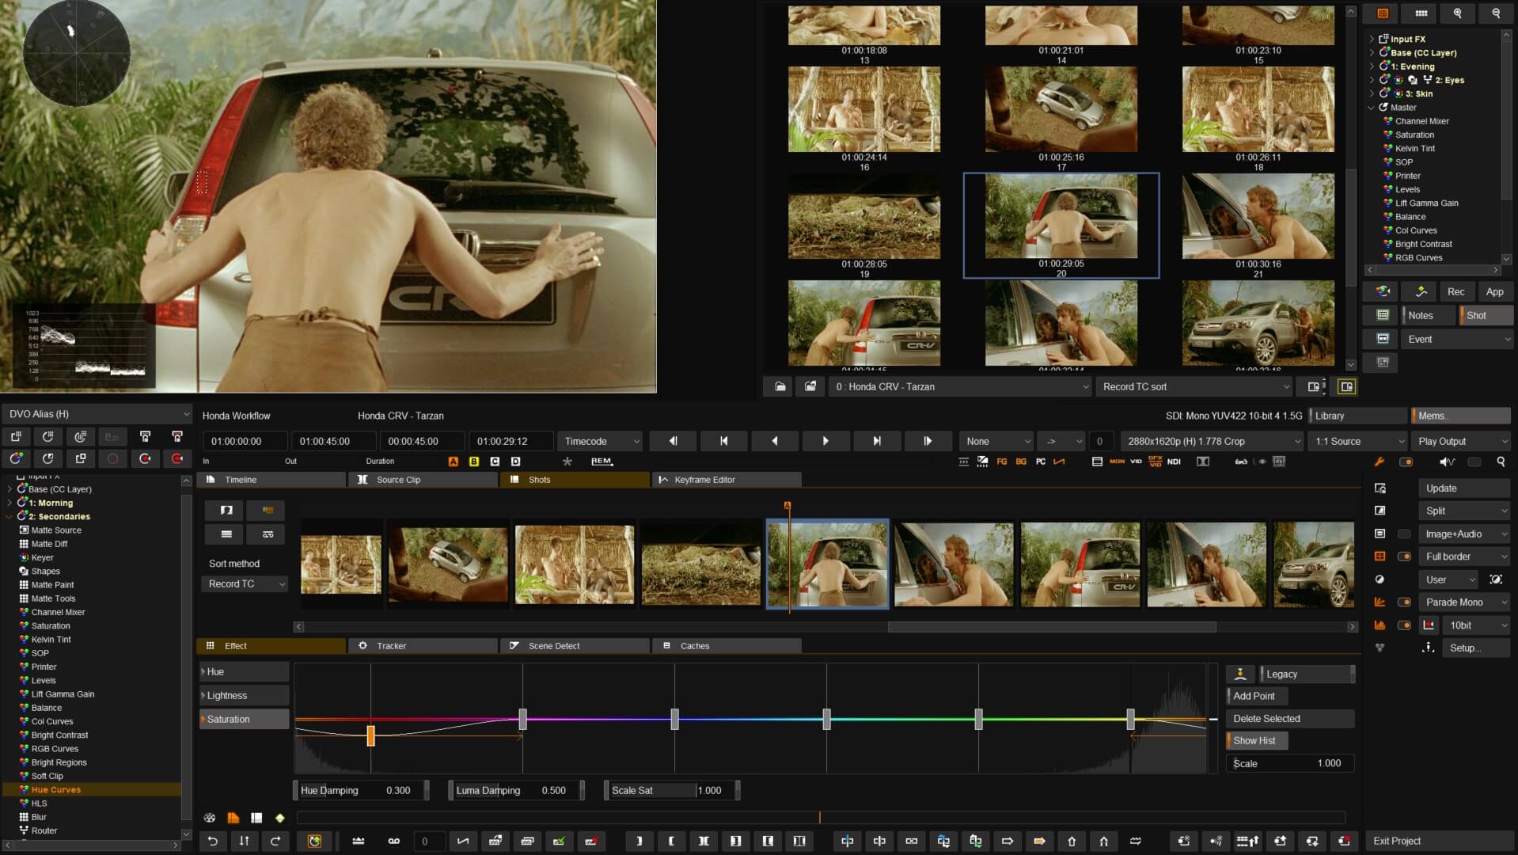
Task: Select the Keyer layer in Secondaries
Action: (42, 557)
